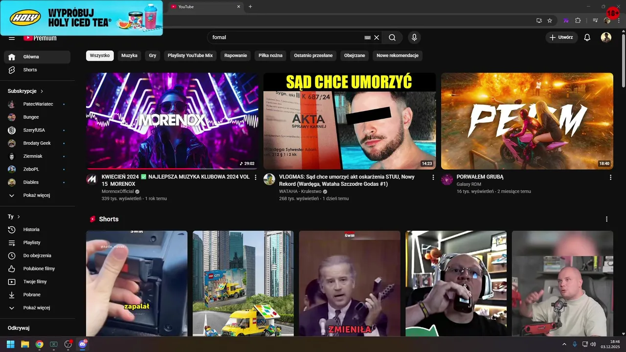Start voice search with the microphone
The image size is (626, 352).
pyautogui.click(x=414, y=37)
